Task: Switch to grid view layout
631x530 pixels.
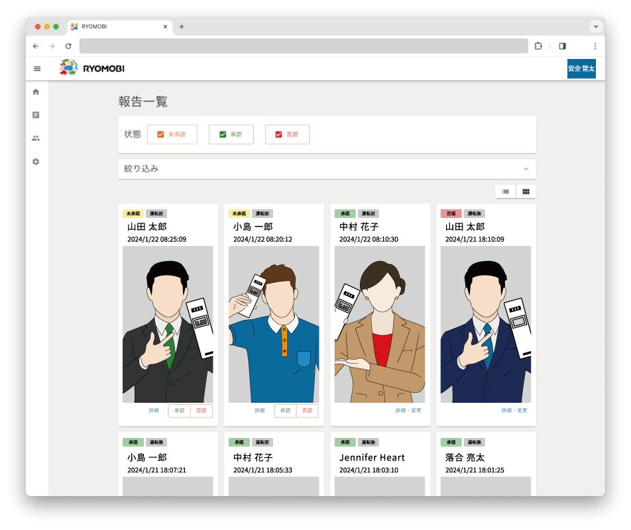Action: [526, 191]
